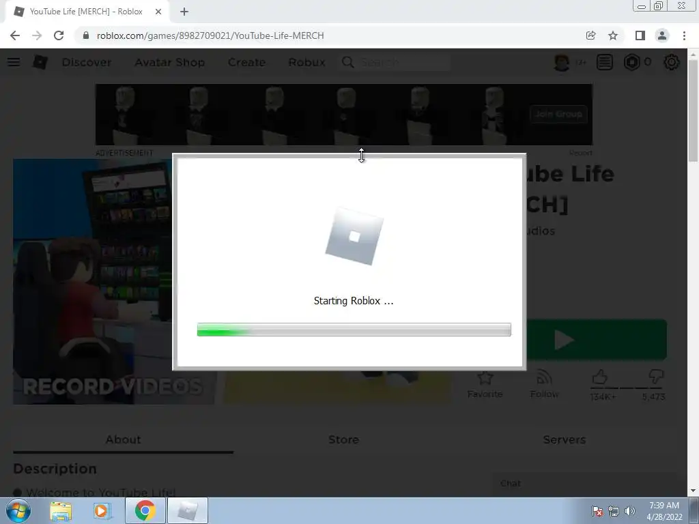Go forward in browser history

[x=37, y=35]
